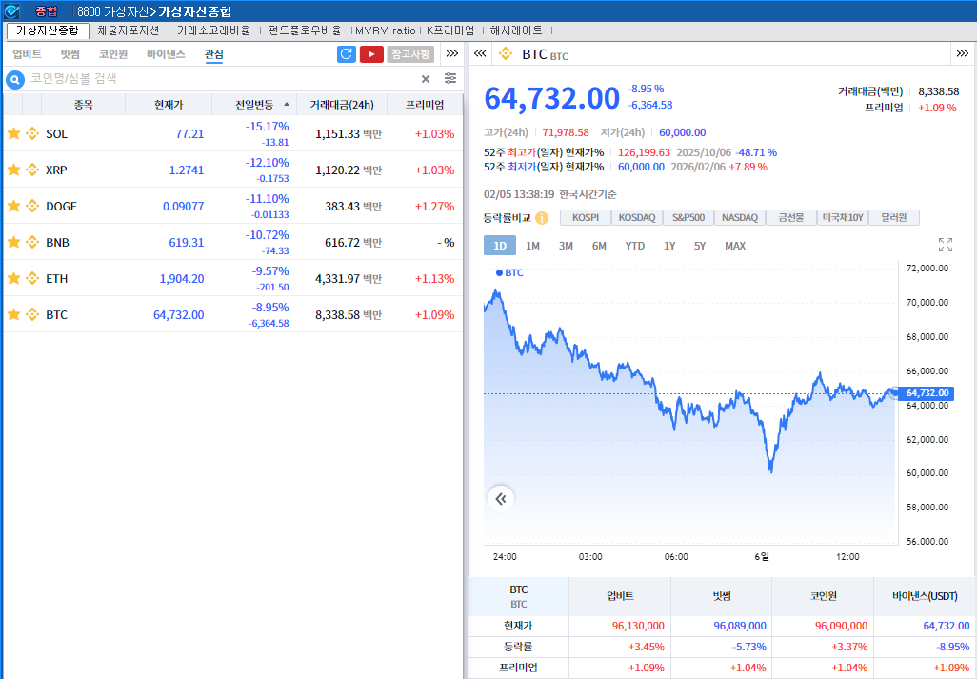Click the magnifier search icon
This screenshot has width=977, height=679.
[x=15, y=79]
